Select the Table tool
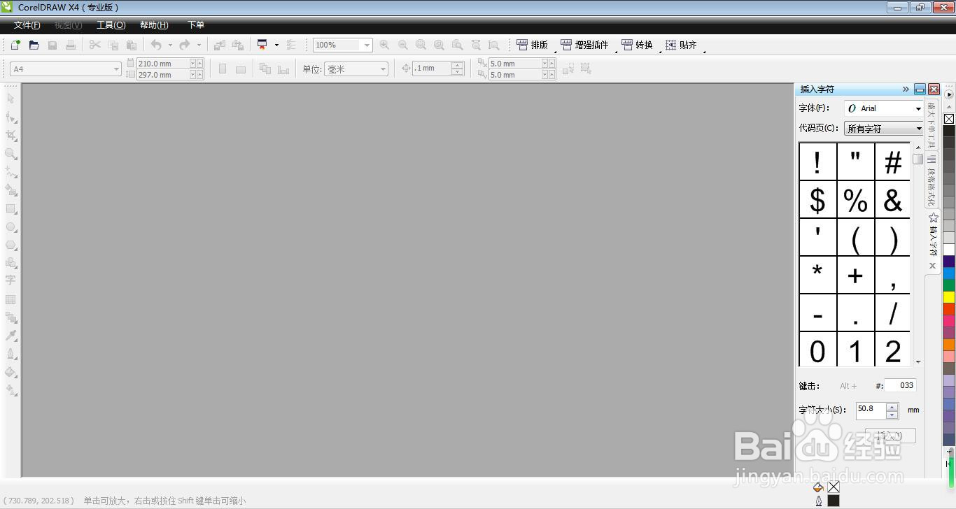This screenshot has width=956, height=509. click(x=10, y=299)
